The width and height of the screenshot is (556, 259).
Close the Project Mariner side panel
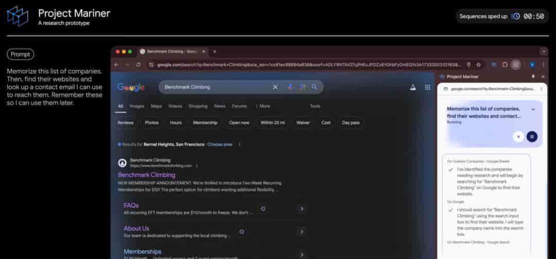point(543,77)
